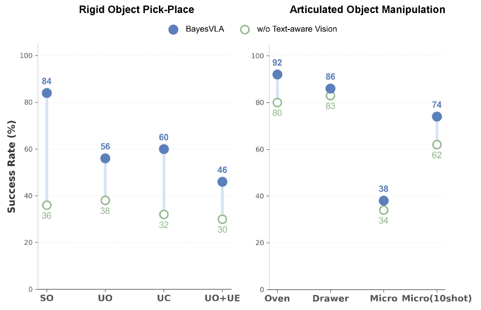Image resolution: width=481 pixels, height=310 pixels.
Task: Click the blue Micro(10shot) marker at 74
Action: tap(437, 116)
